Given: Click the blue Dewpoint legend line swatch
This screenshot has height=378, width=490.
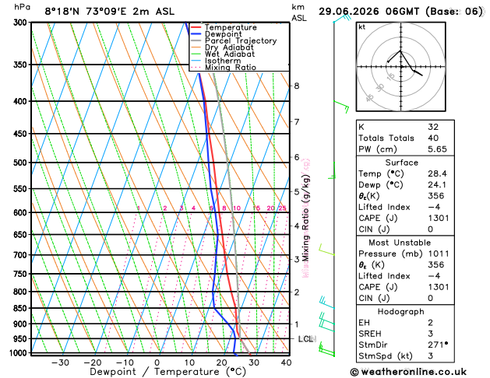Looking at the screenshot, I should tap(196, 34).
